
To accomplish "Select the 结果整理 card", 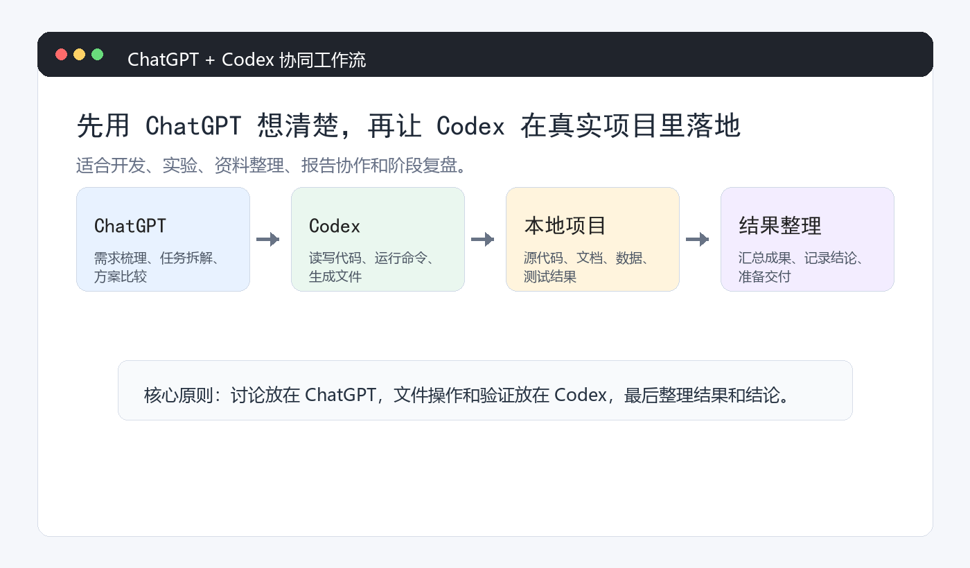I will coord(807,239).
